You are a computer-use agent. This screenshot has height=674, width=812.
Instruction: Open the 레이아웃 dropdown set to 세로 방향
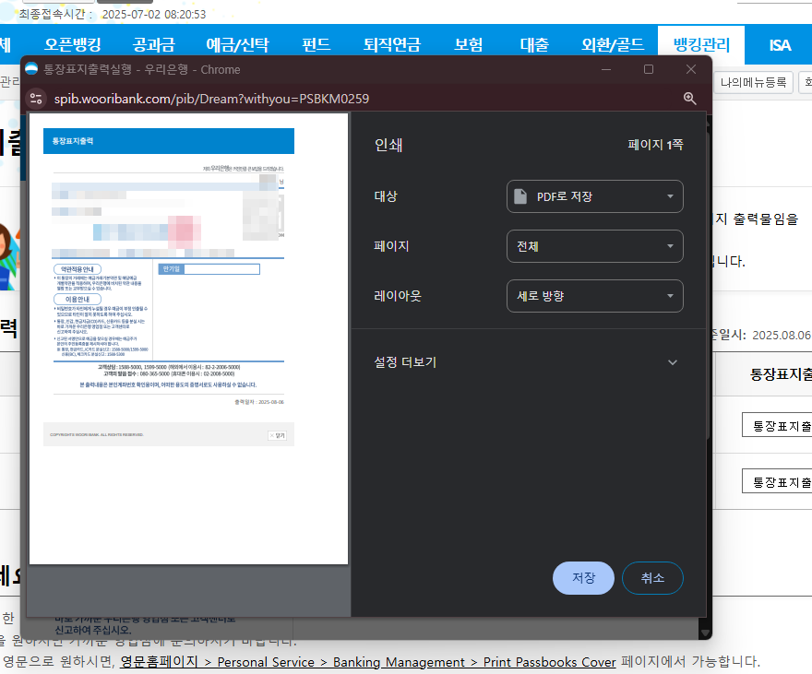(594, 295)
